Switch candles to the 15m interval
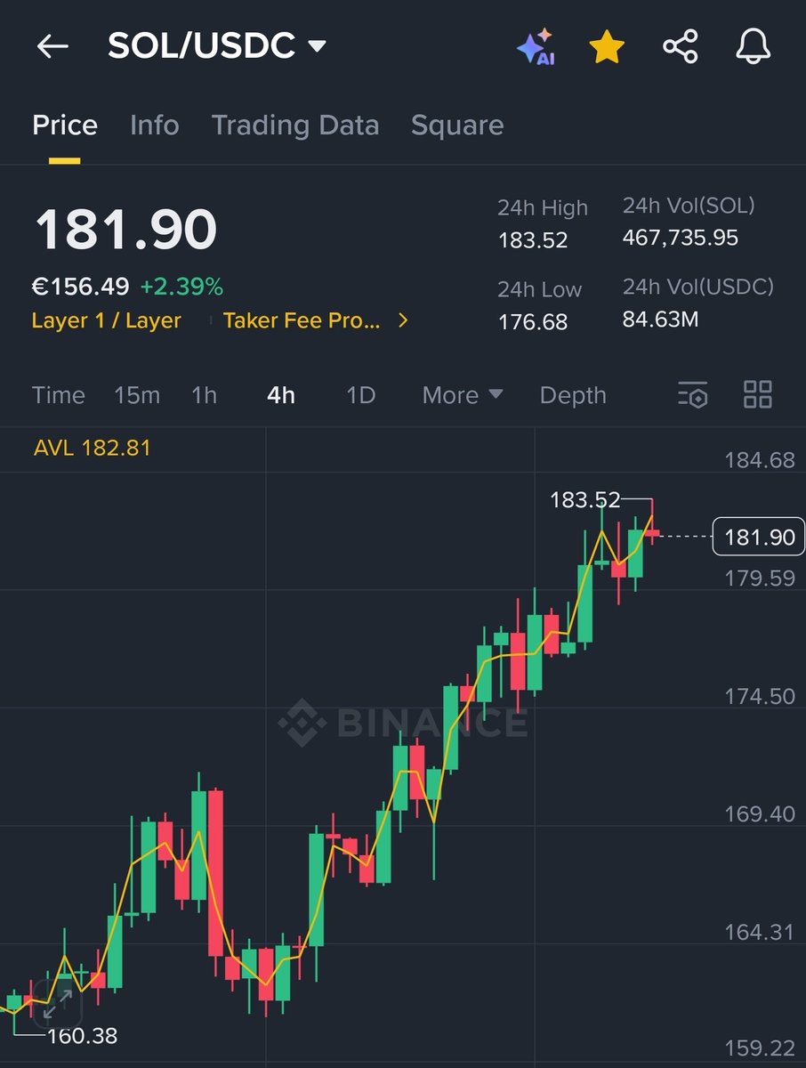The width and height of the screenshot is (806, 1068). 136,395
